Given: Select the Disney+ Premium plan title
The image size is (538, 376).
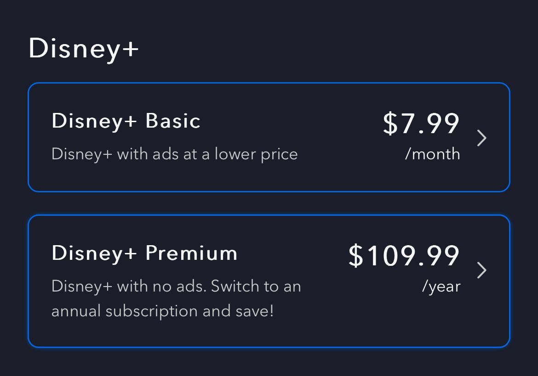Looking at the screenshot, I should coord(144,253).
